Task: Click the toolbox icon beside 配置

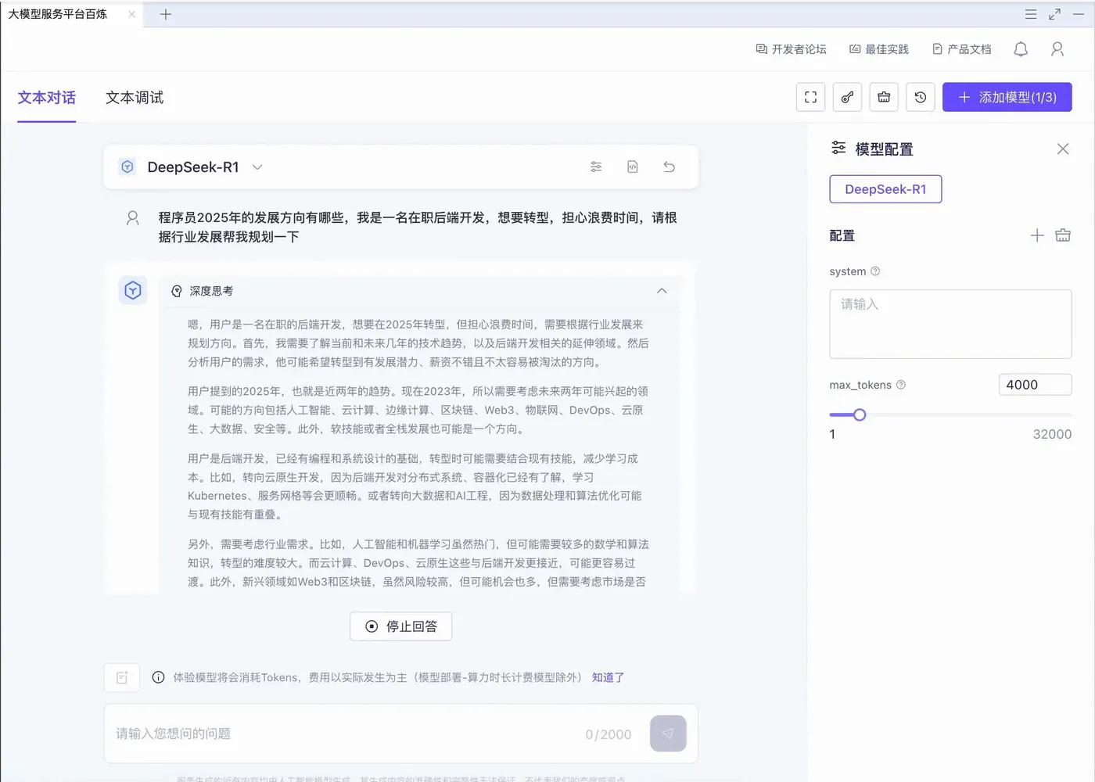Action: (1063, 235)
